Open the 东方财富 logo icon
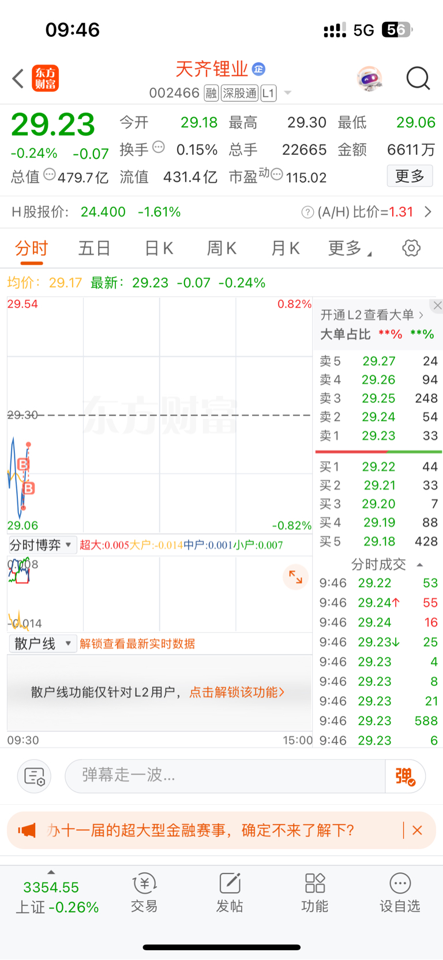 45,79
